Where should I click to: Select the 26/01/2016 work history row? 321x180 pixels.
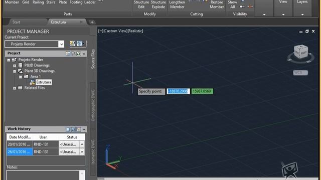click(46, 152)
